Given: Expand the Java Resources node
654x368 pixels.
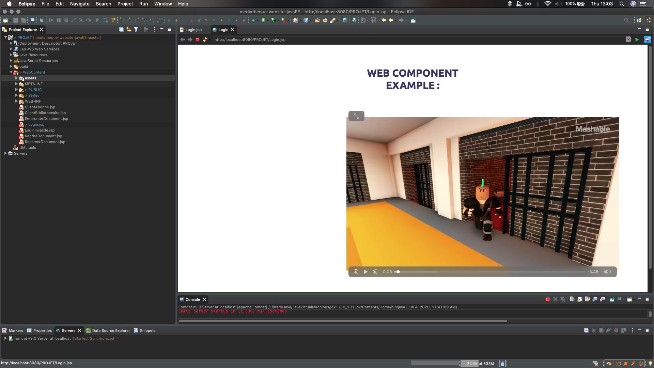Looking at the screenshot, I should click(x=11, y=55).
